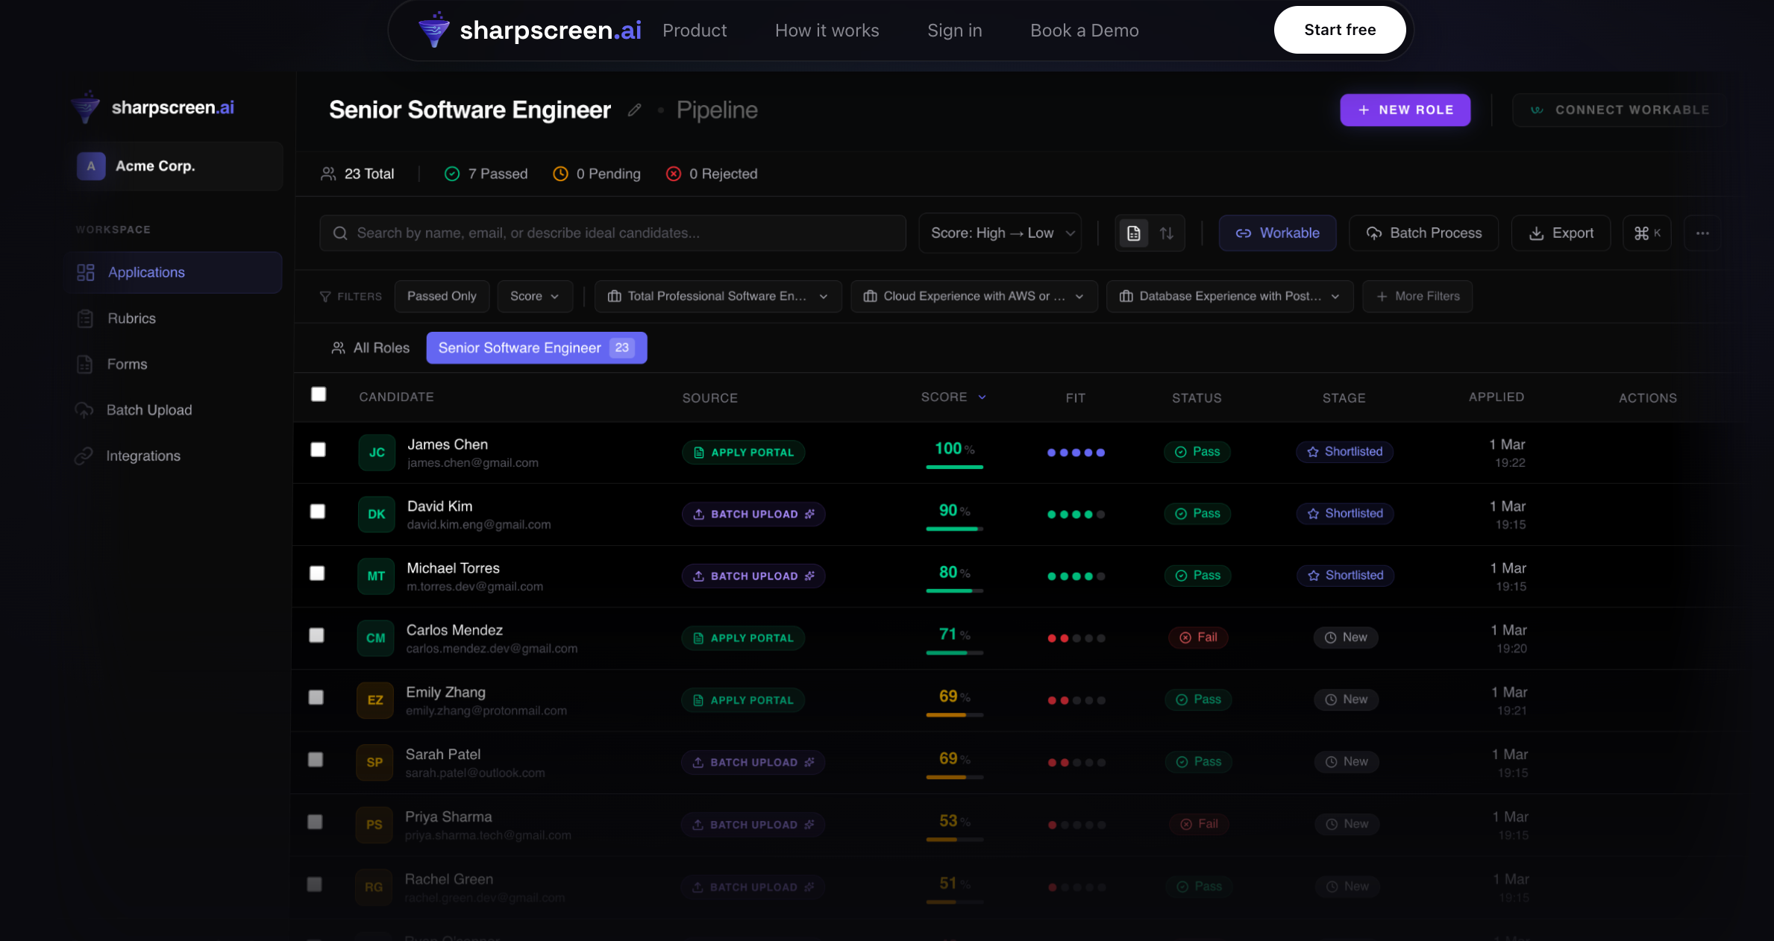1774x941 pixels.
Task: Click the document view icon in toolbar
Action: click(1133, 233)
